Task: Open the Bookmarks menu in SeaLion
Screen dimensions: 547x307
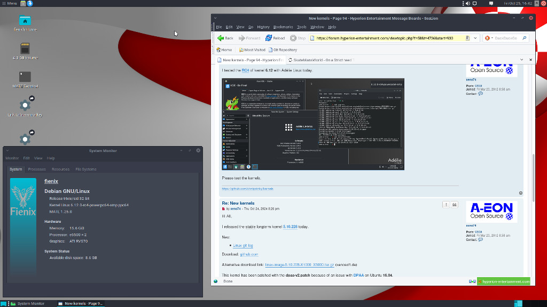Action: (x=283, y=27)
